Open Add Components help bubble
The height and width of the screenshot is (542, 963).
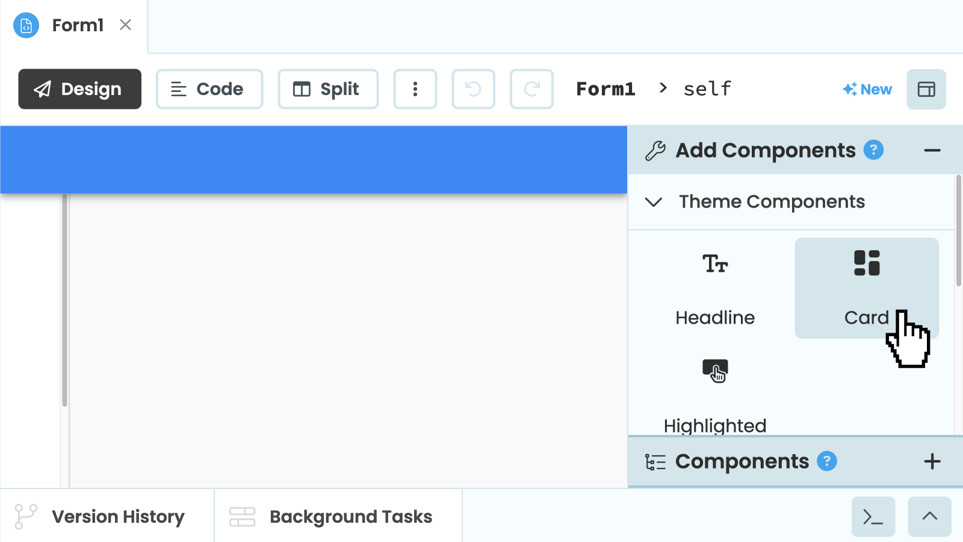pos(874,150)
